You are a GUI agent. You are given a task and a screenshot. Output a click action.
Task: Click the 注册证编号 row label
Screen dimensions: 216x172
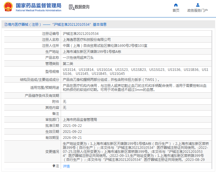[x=50, y=33]
